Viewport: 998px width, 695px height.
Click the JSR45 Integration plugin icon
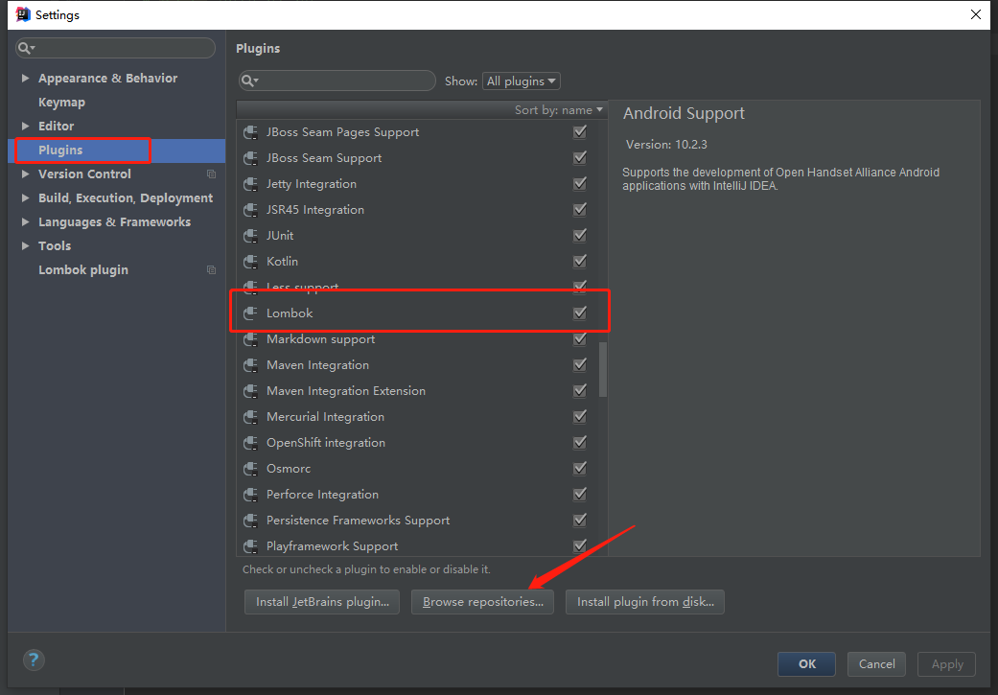click(251, 210)
